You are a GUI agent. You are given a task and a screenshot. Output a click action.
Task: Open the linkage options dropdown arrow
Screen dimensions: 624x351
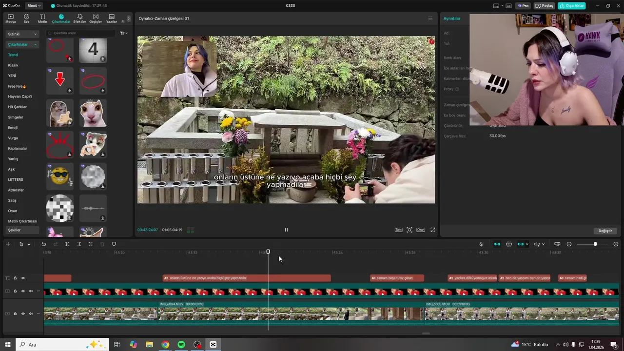[x=527, y=244]
